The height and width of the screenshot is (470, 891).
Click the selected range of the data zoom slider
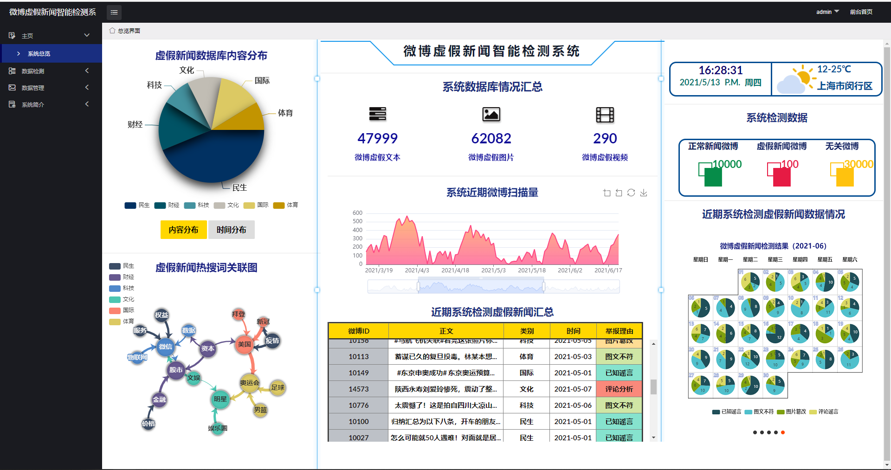481,287
